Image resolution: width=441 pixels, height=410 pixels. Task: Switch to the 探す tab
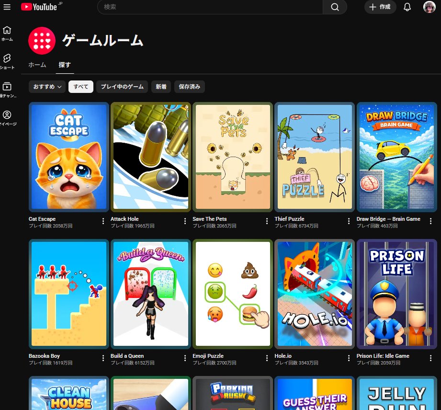click(x=65, y=65)
